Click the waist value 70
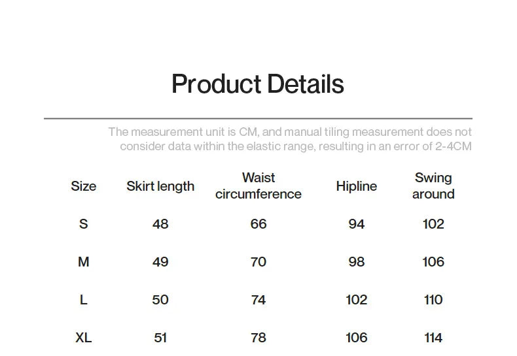This screenshot has height=356, width=517. click(x=258, y=262)
